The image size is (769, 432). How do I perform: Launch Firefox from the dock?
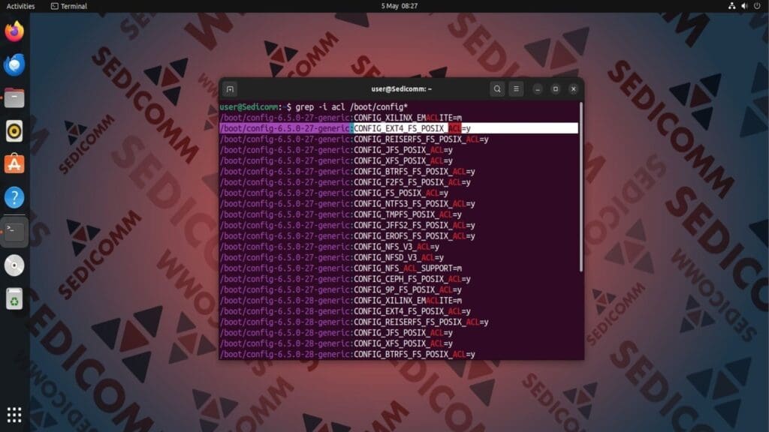14,31
